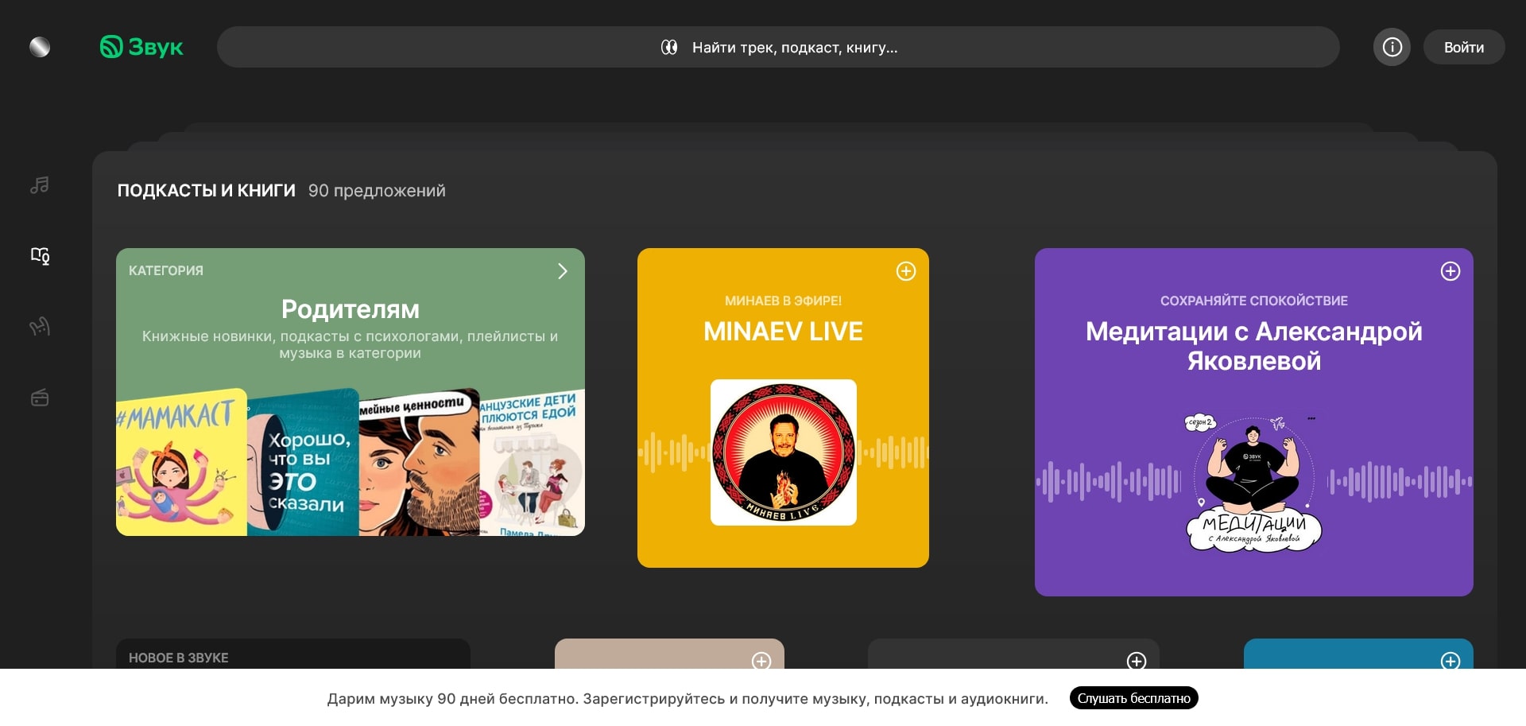Screen dimensions: 1526x726
Task: Open the MINAEV LIVE cover thumbnail
Action: click(x=783, y=452)
